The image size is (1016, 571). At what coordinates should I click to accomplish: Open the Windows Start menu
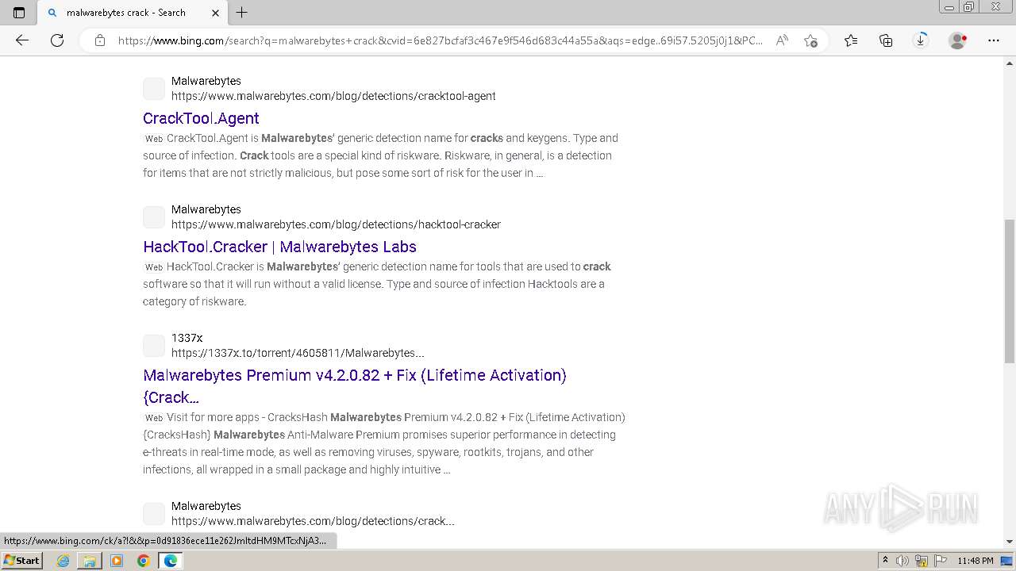point(21,560)
